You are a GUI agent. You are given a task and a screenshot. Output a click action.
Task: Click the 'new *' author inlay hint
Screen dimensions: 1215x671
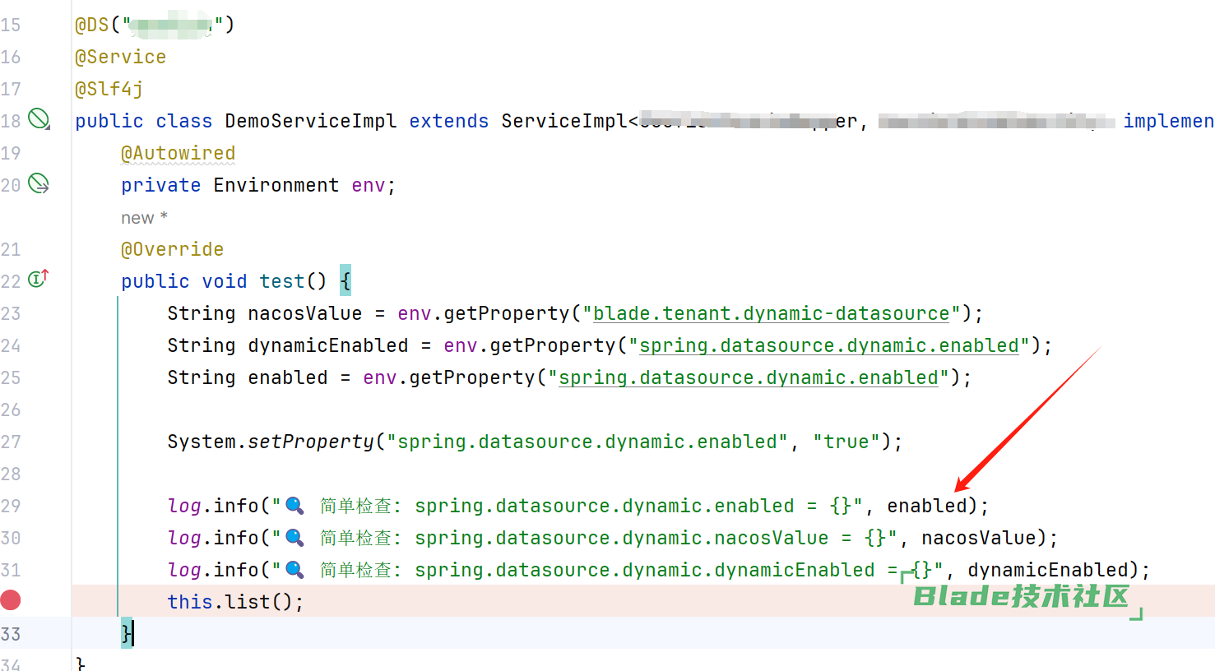click(x=144, y=218)
